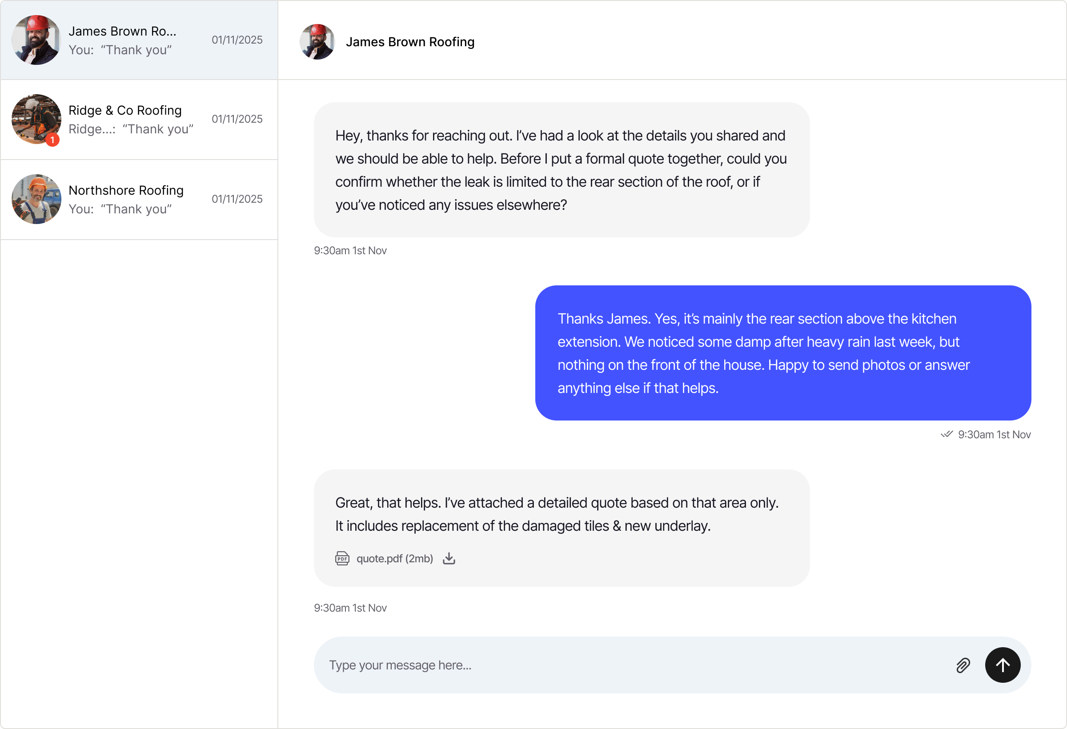Click the double-check read receipt icon

point(946,434)
